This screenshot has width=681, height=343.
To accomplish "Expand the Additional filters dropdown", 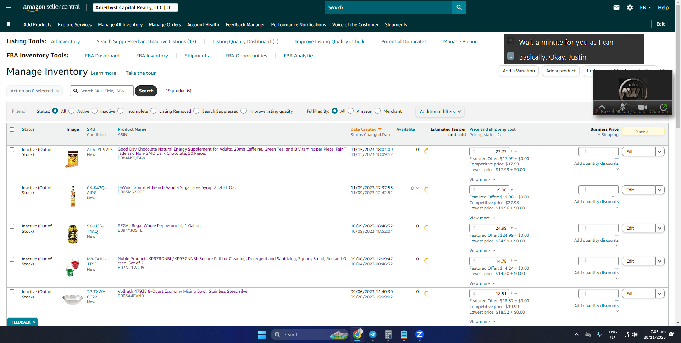I will click(x=440, y=111).
